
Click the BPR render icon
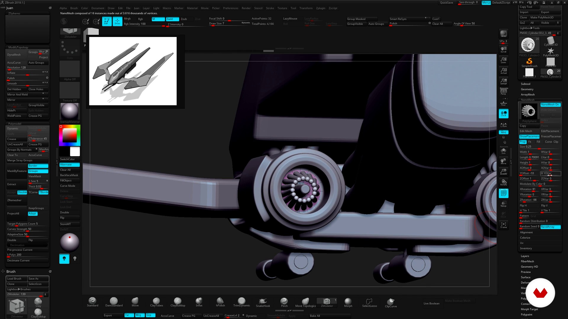(x=504, y=34)
